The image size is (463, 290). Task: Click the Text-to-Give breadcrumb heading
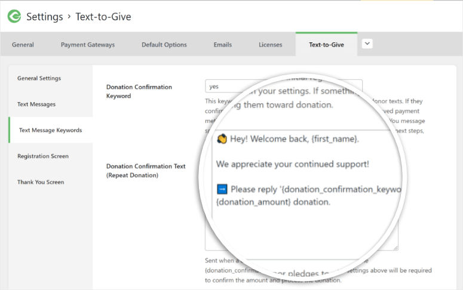click(103, 17)
